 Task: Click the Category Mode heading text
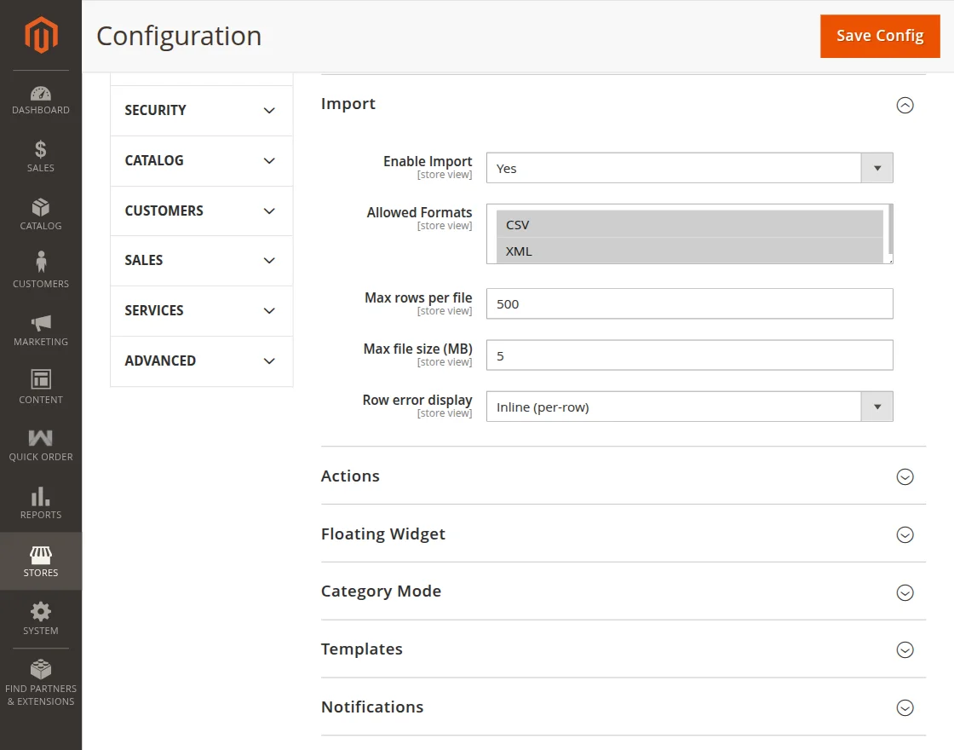point(381,591)
